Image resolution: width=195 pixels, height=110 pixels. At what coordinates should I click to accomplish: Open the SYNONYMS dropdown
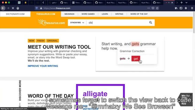77,23
